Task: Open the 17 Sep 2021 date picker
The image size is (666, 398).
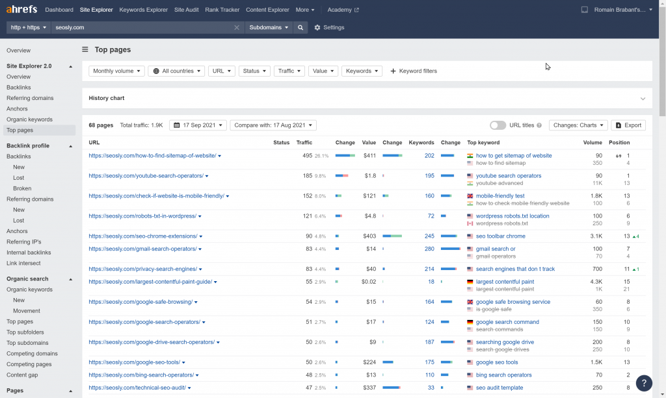Action: [x=198, y=125]
